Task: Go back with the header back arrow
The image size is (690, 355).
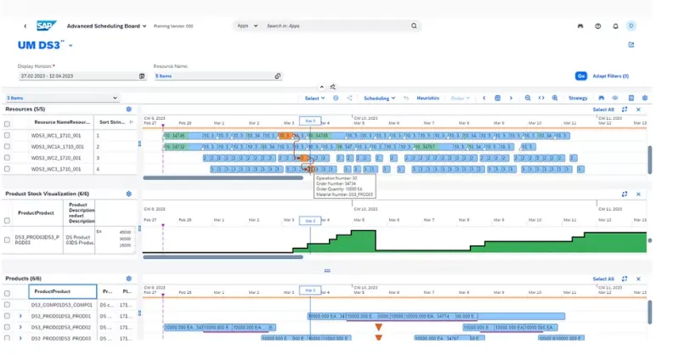Action: tap(25, 26)
